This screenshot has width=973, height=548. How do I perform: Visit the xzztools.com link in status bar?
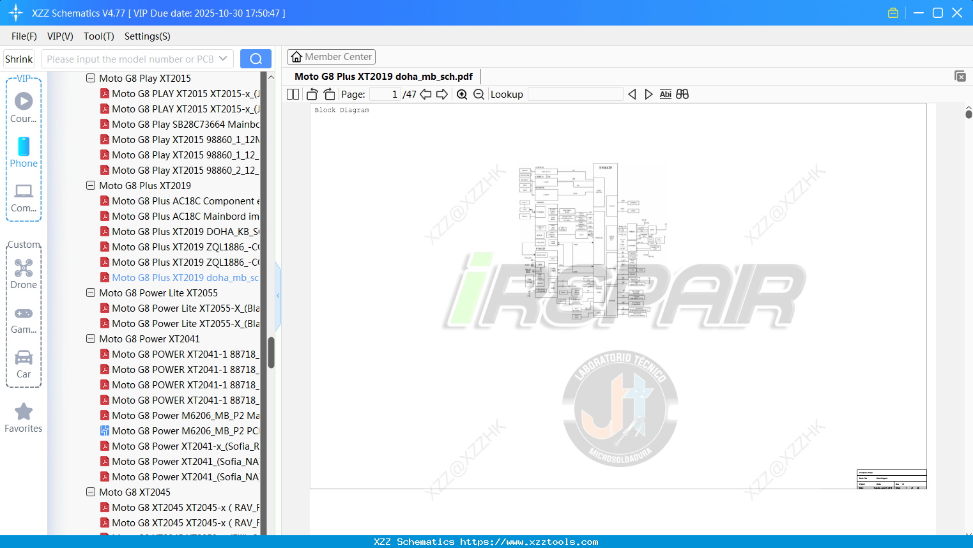[x=529, y=542]
